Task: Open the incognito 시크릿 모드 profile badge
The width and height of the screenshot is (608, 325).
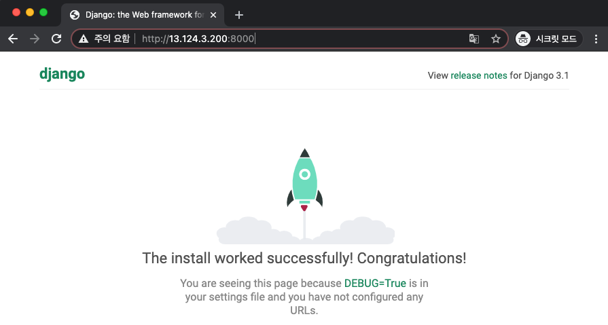Action: [548, 39]
